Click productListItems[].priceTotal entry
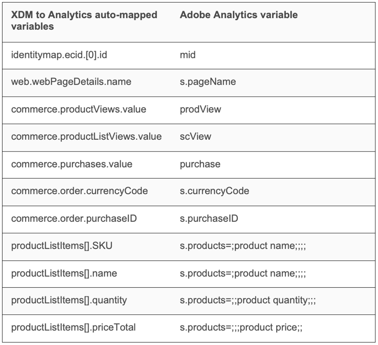Screen dimensions: 378x345 pos(73,327)
